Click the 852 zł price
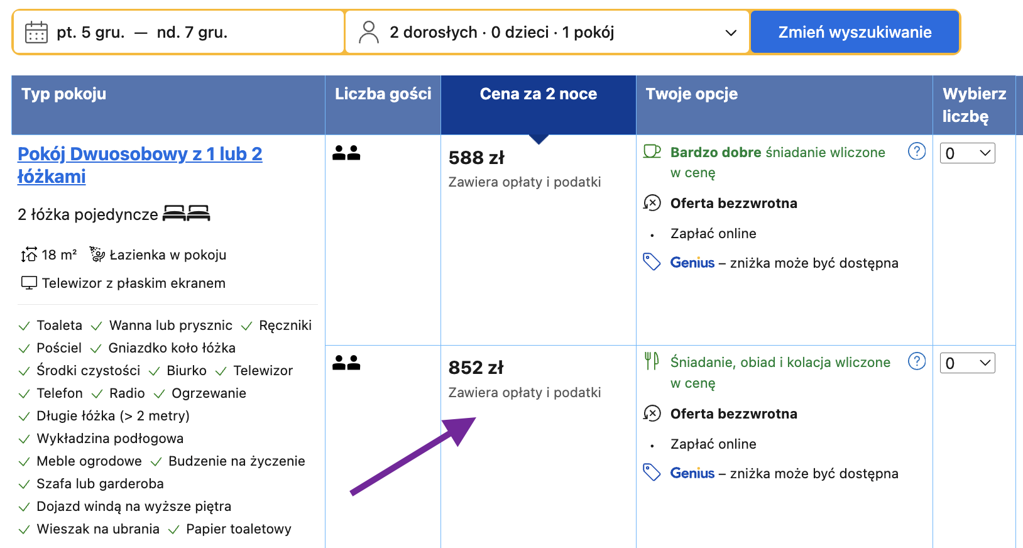This screenshot has width=1023, height=548. 476,368
